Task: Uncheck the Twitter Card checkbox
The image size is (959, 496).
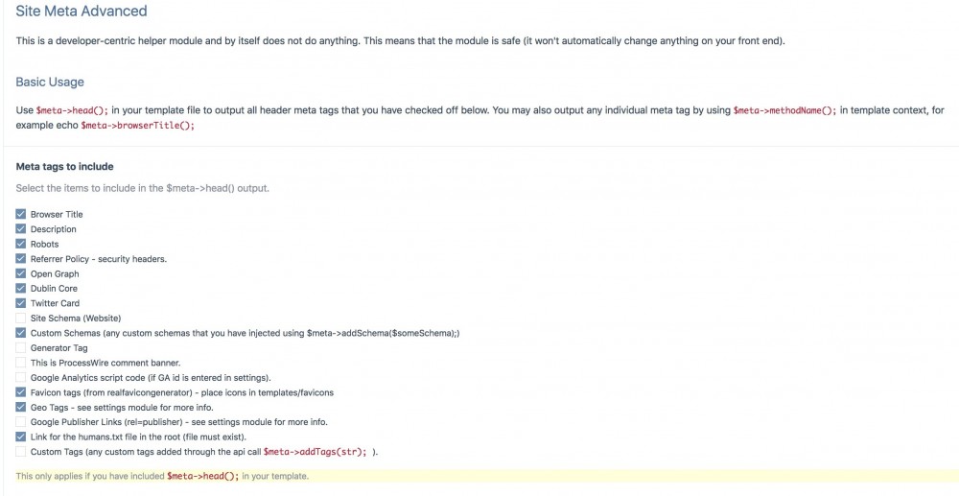Action: [x=21, y=303]
